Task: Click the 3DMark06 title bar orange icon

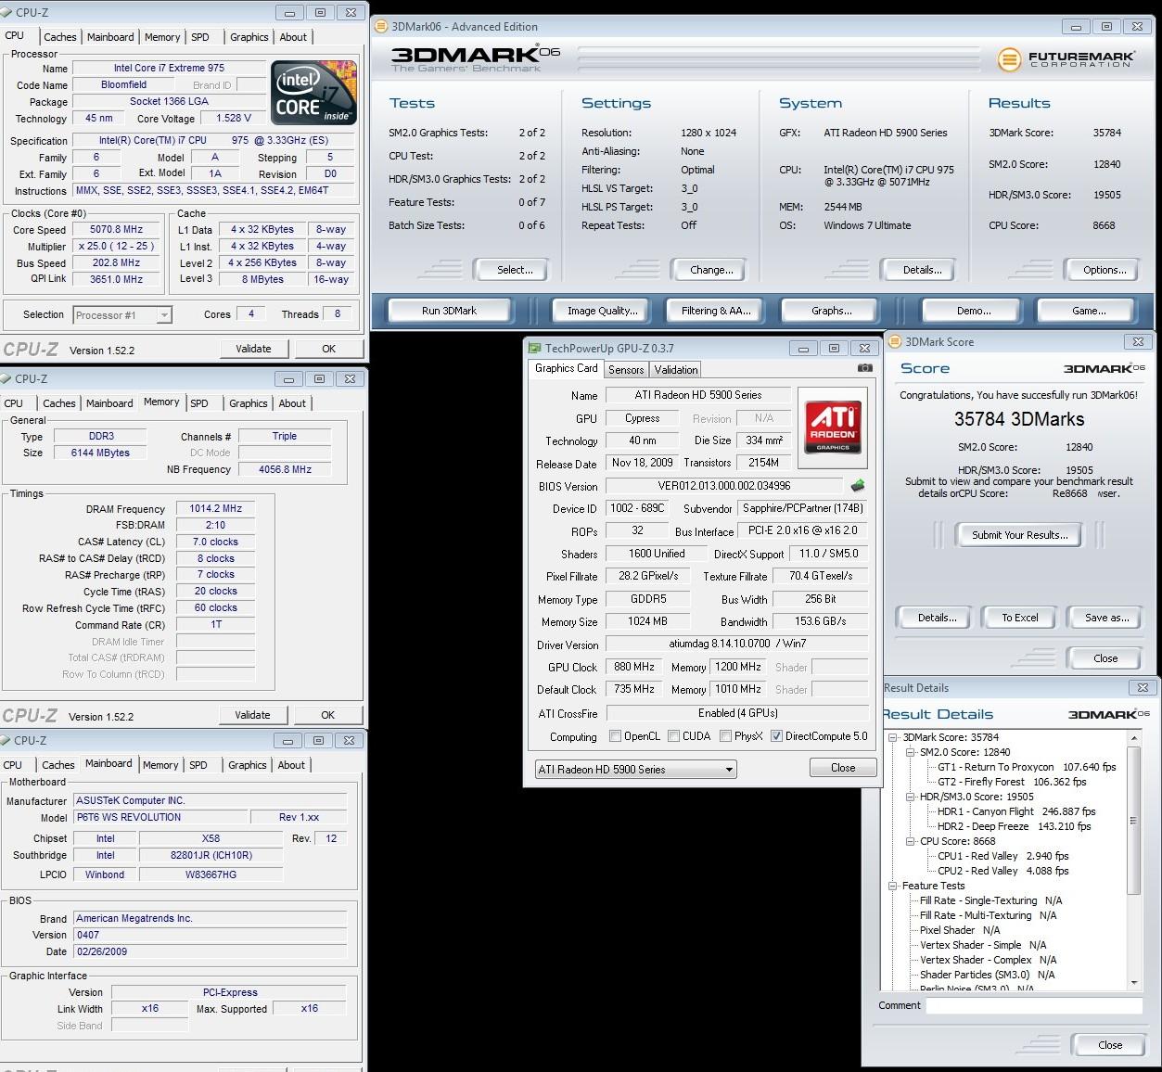Action: point(381,27)
